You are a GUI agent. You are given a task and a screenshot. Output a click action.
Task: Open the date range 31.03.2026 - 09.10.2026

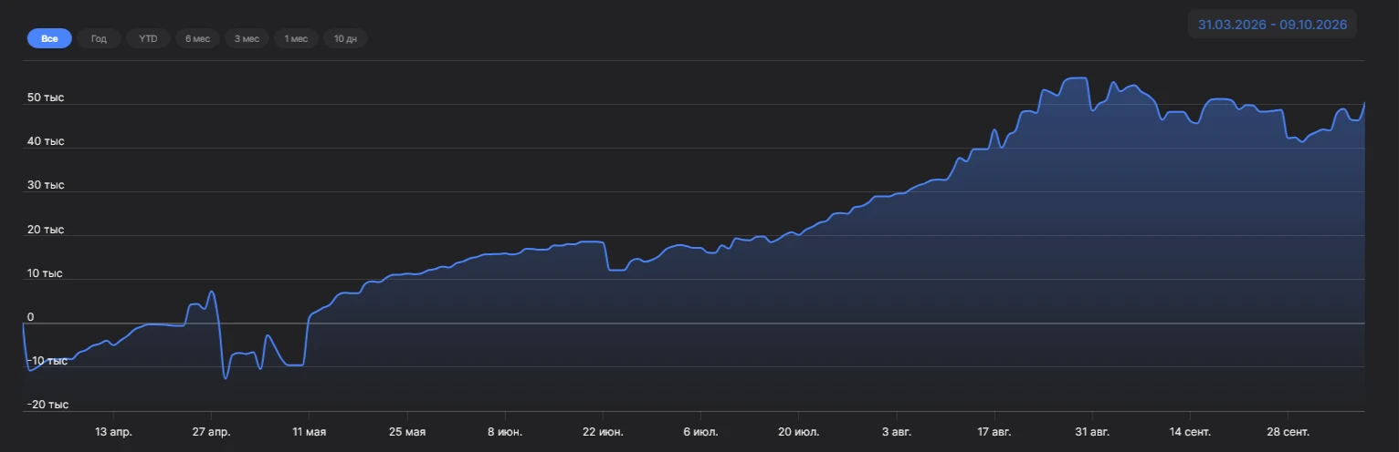click(x=1272, y=25)
